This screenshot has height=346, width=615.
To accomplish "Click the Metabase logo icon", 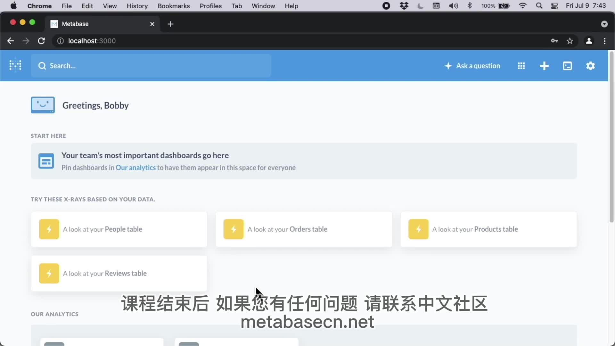I will tap(15, 65).
